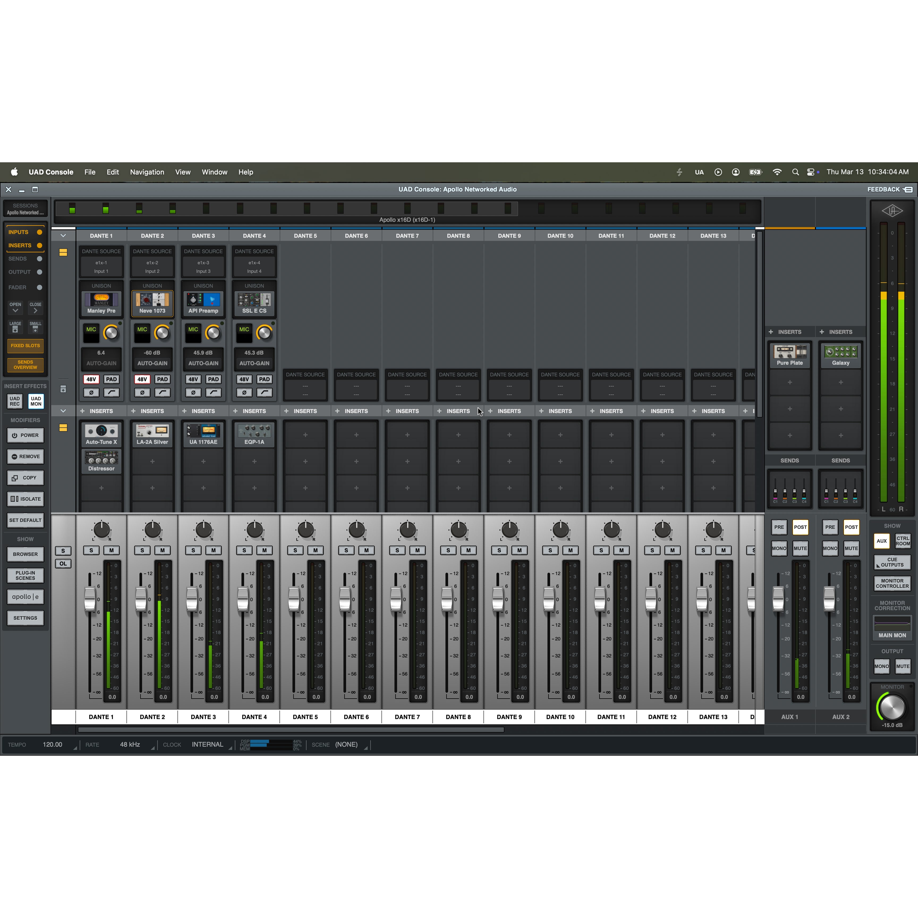Viewport: 918px width, 918px height.
Task: Open macOS Spotlight search icon
Action: pos(795,172)
